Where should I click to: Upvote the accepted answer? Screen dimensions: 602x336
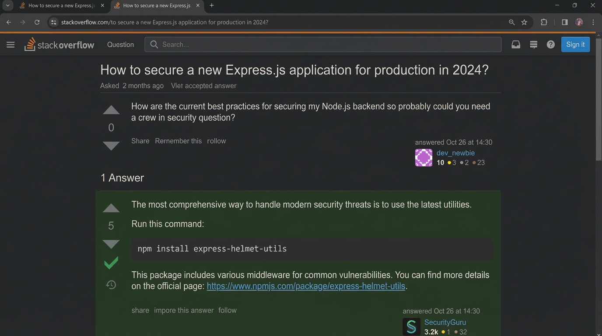coord(111,208)
